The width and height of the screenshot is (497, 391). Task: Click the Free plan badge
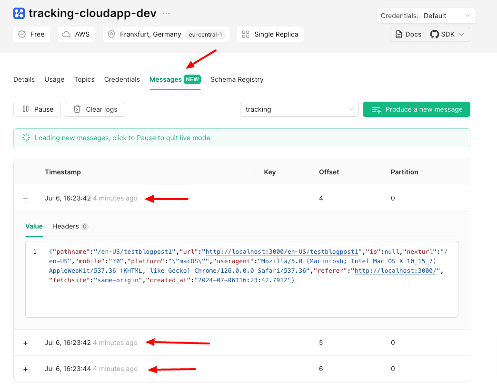(x=31, y=34)
